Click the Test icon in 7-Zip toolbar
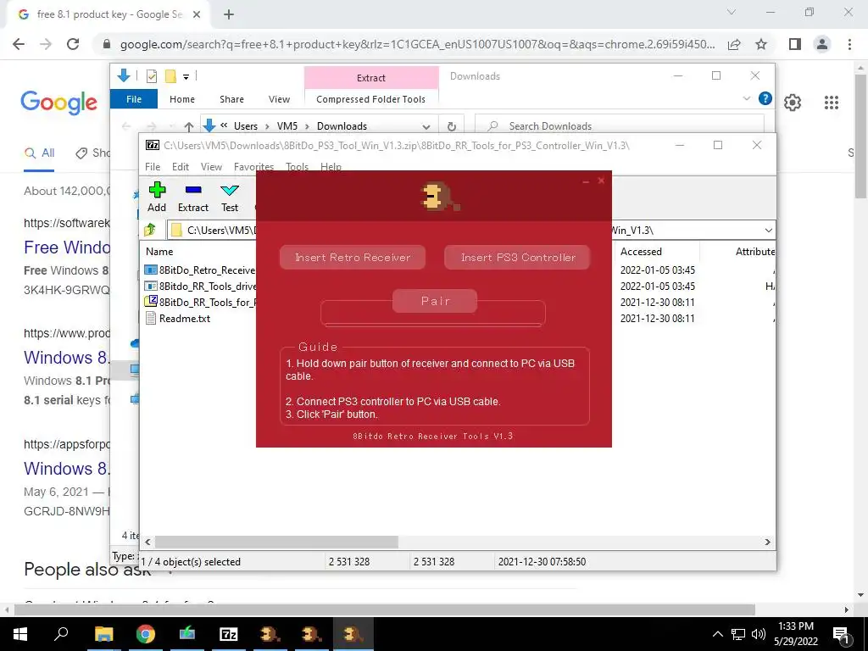The image size is (868, 651). pos(230,197)
